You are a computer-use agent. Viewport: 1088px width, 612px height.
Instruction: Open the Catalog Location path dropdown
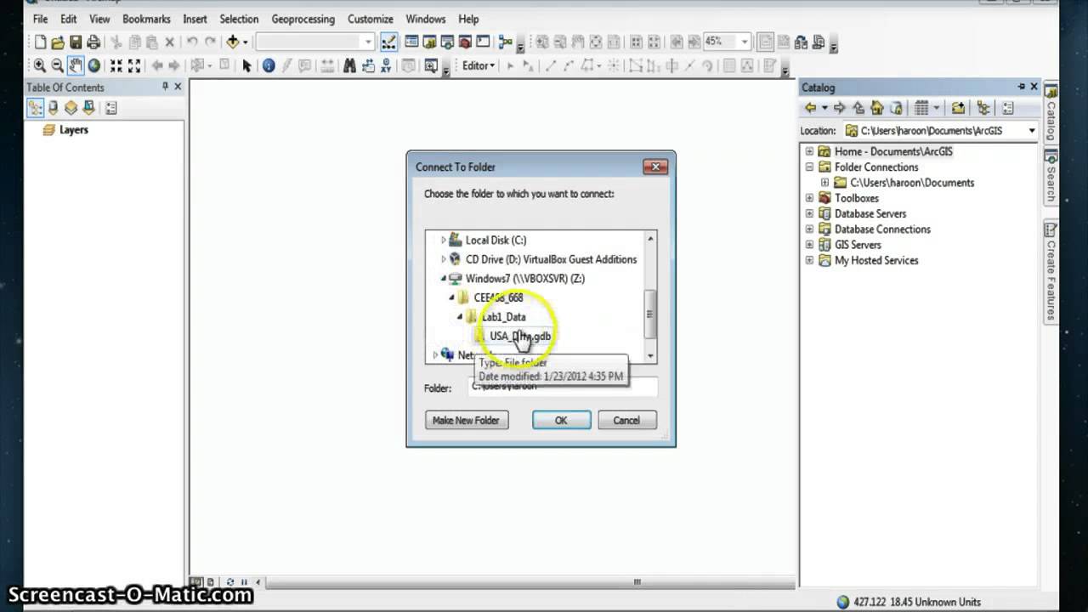[x=1032, y=131]
